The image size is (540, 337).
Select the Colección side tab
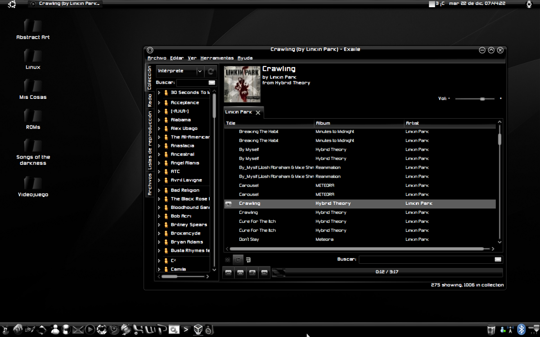(x=150, y=78)
